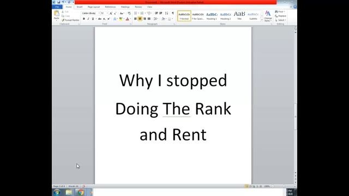This screenshot has width=349, height=196.
Task: Switch to References tab
Action: (x=110, y=7)
